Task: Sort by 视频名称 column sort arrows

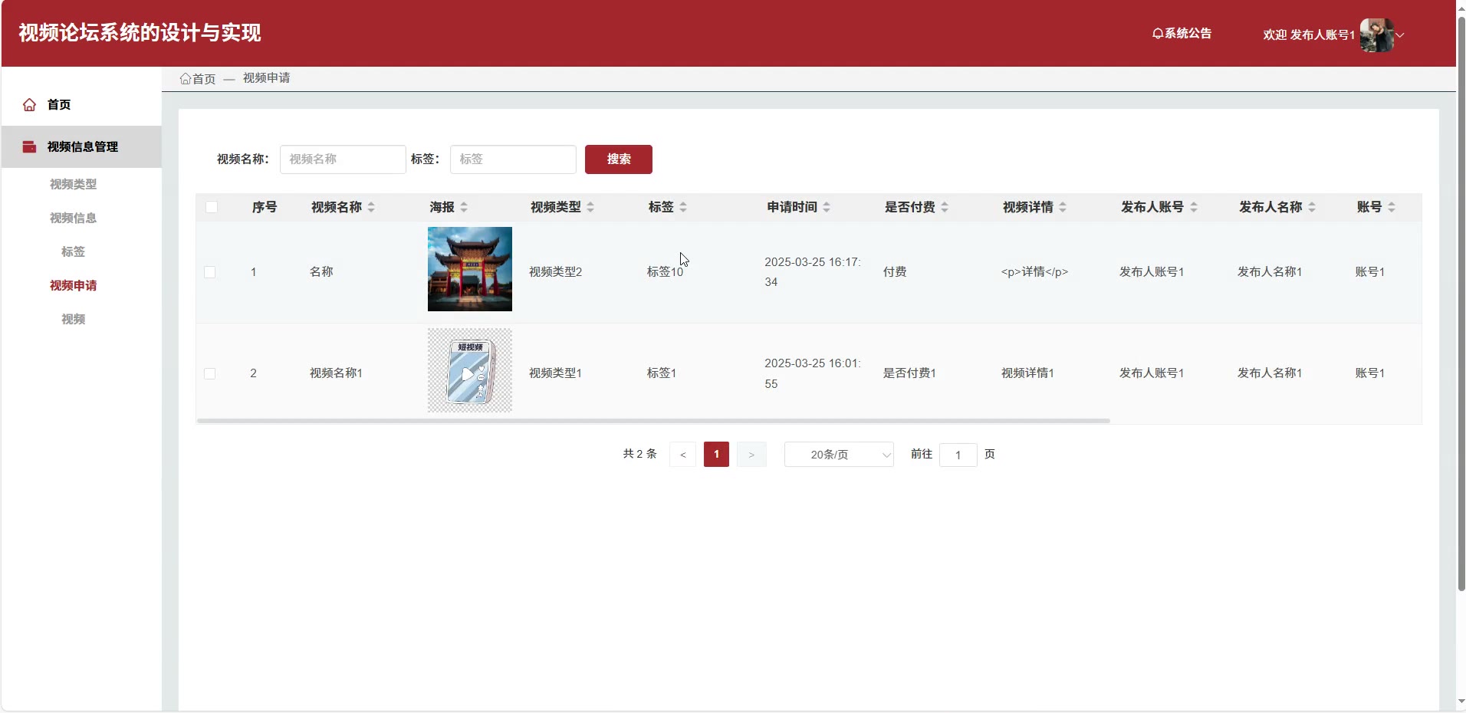Action: coord(371,208)
